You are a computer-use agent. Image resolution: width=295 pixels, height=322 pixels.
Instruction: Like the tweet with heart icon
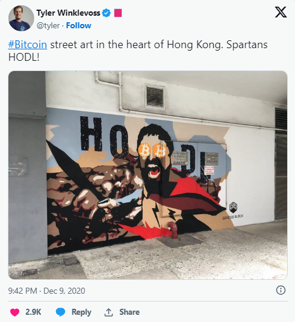pos(14,312)
